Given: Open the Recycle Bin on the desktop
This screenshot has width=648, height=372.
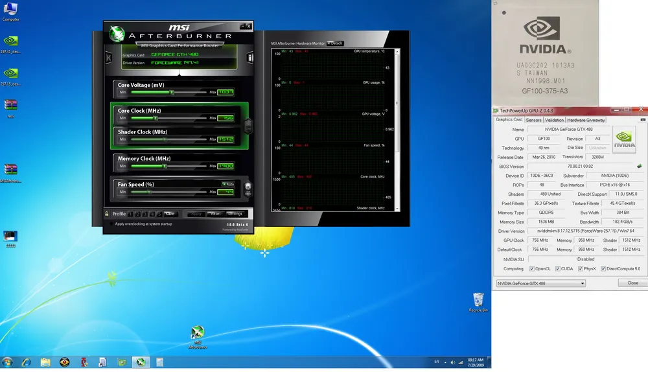Looking at the screenshot, I should pyautogui.click(x=478, y=301).
